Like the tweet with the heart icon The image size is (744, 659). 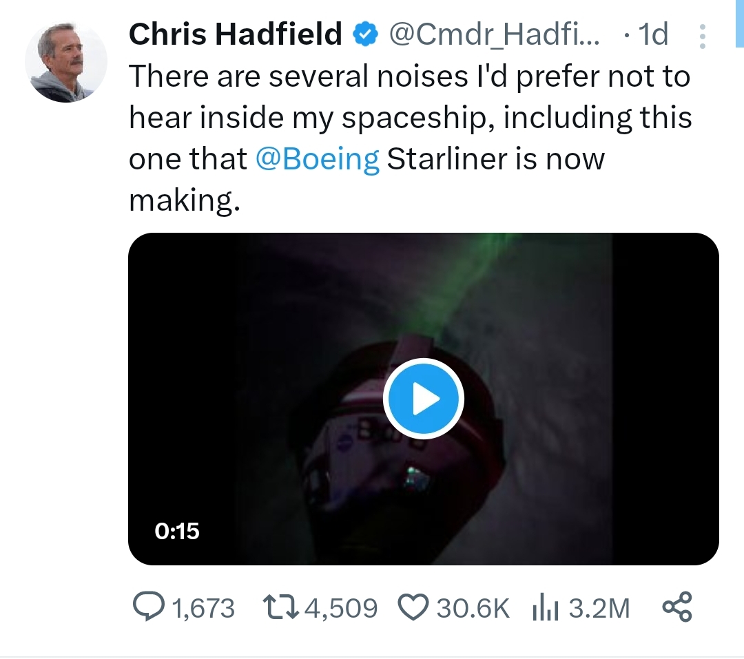point(412,607)
